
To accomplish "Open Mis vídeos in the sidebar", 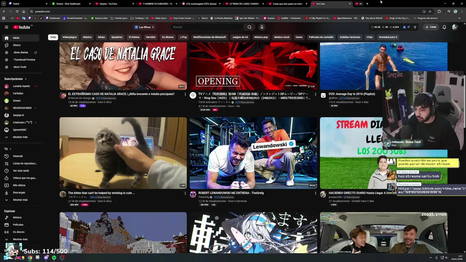I will click(x=20, y=185).
